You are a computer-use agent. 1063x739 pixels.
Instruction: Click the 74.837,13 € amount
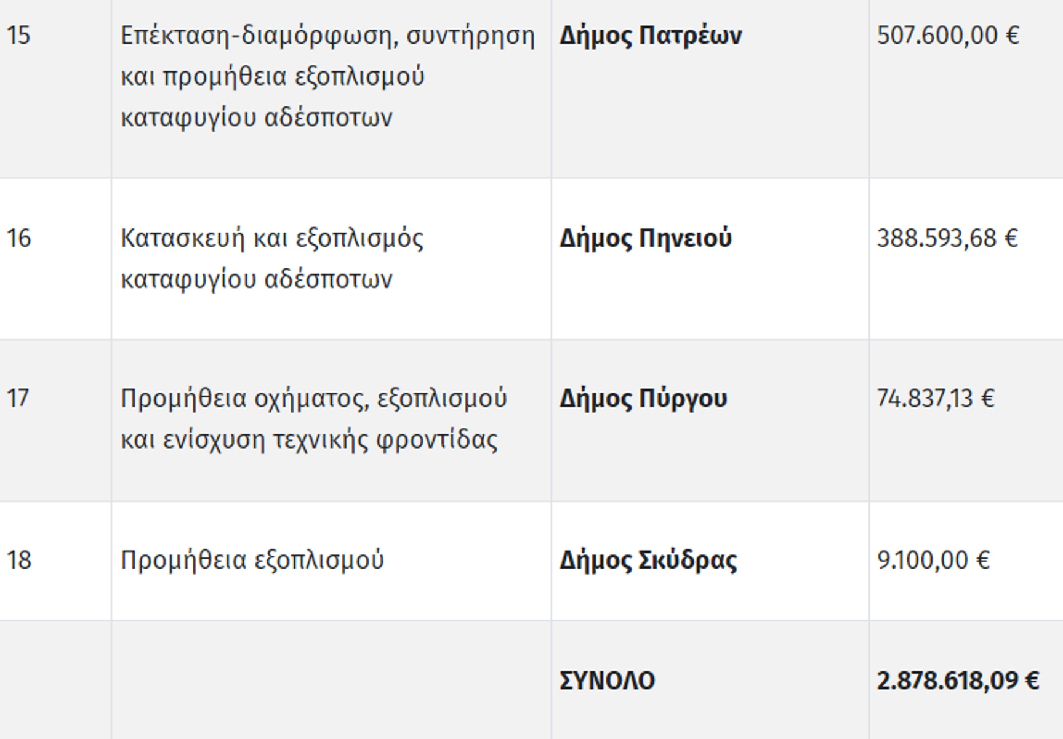[x=936, y=399]
